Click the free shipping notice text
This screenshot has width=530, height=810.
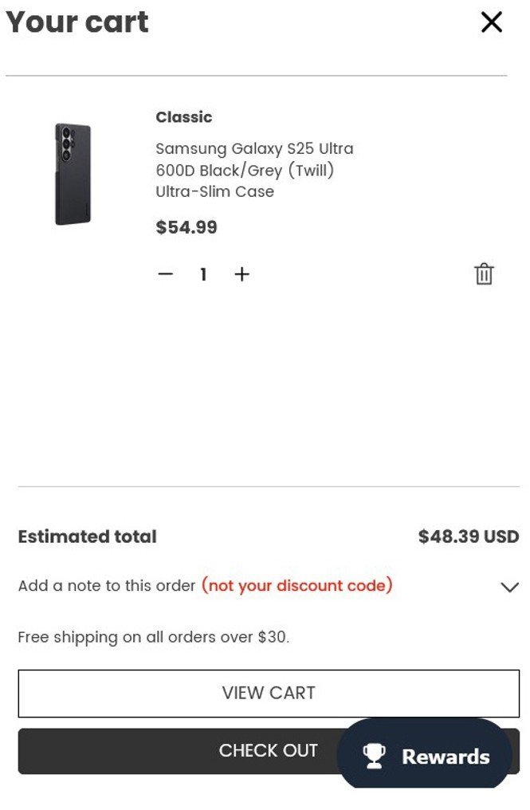pos(154,637)
